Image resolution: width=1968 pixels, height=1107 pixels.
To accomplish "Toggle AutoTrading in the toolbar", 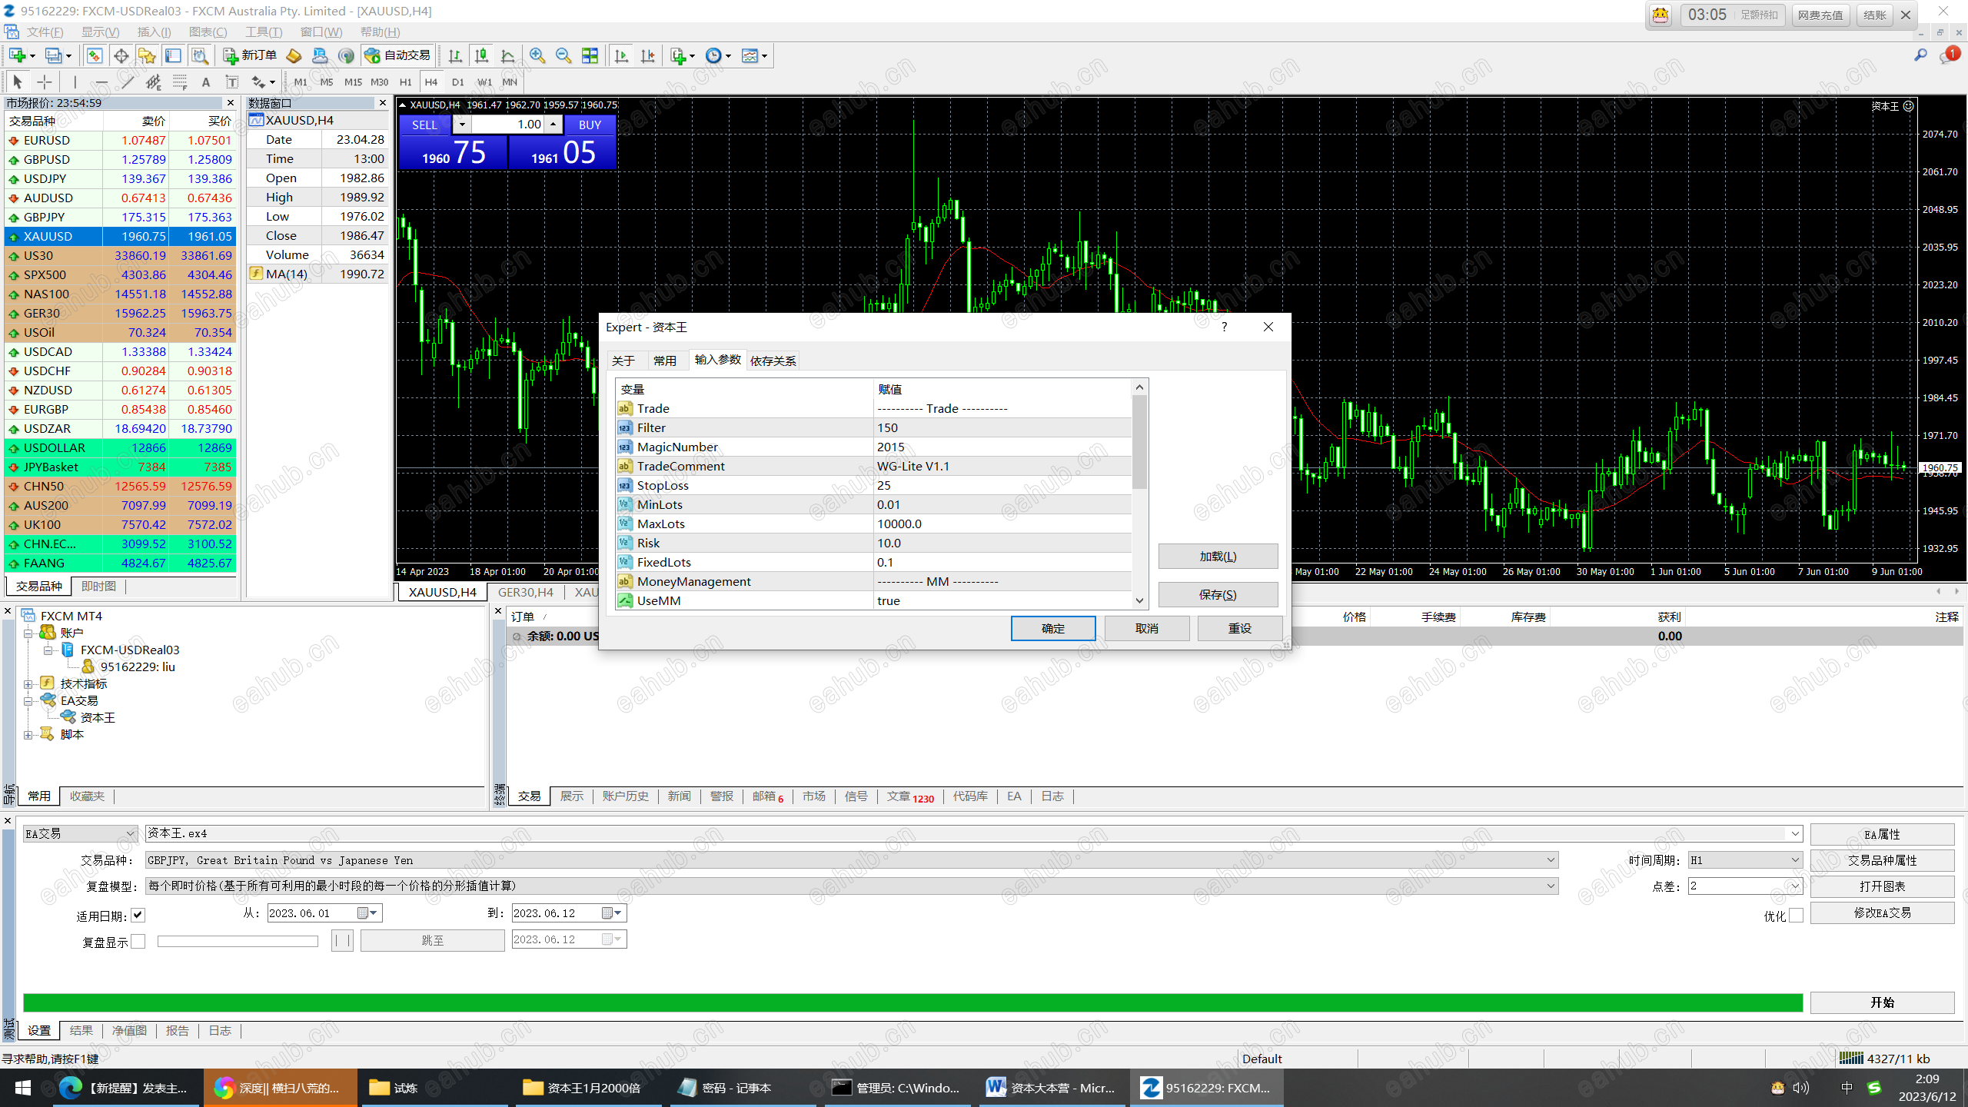I will (x=398, y=55).
